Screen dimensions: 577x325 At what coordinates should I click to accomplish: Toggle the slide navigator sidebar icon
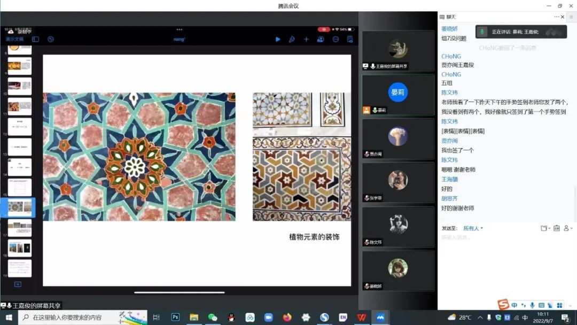pos(35,39)
